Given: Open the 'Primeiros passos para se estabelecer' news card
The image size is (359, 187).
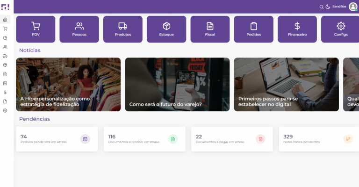Looking at the screenshot, I should 286,85.
